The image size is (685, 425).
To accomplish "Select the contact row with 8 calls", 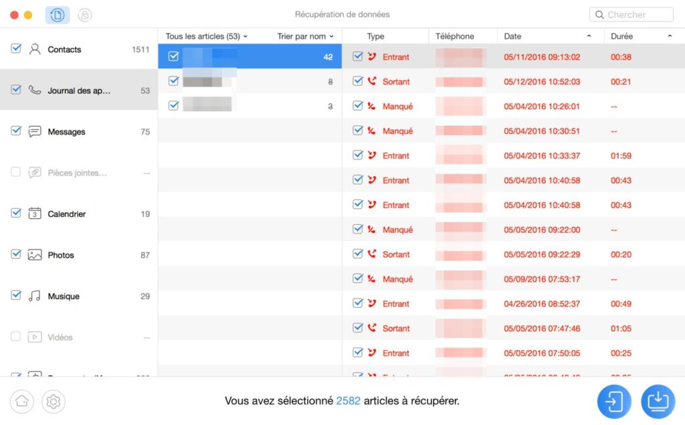I will point(250,82).
